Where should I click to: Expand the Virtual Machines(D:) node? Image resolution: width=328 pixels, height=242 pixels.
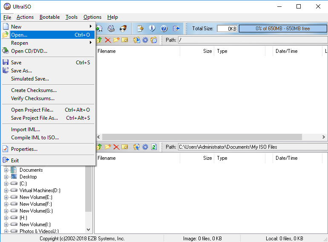6,190
